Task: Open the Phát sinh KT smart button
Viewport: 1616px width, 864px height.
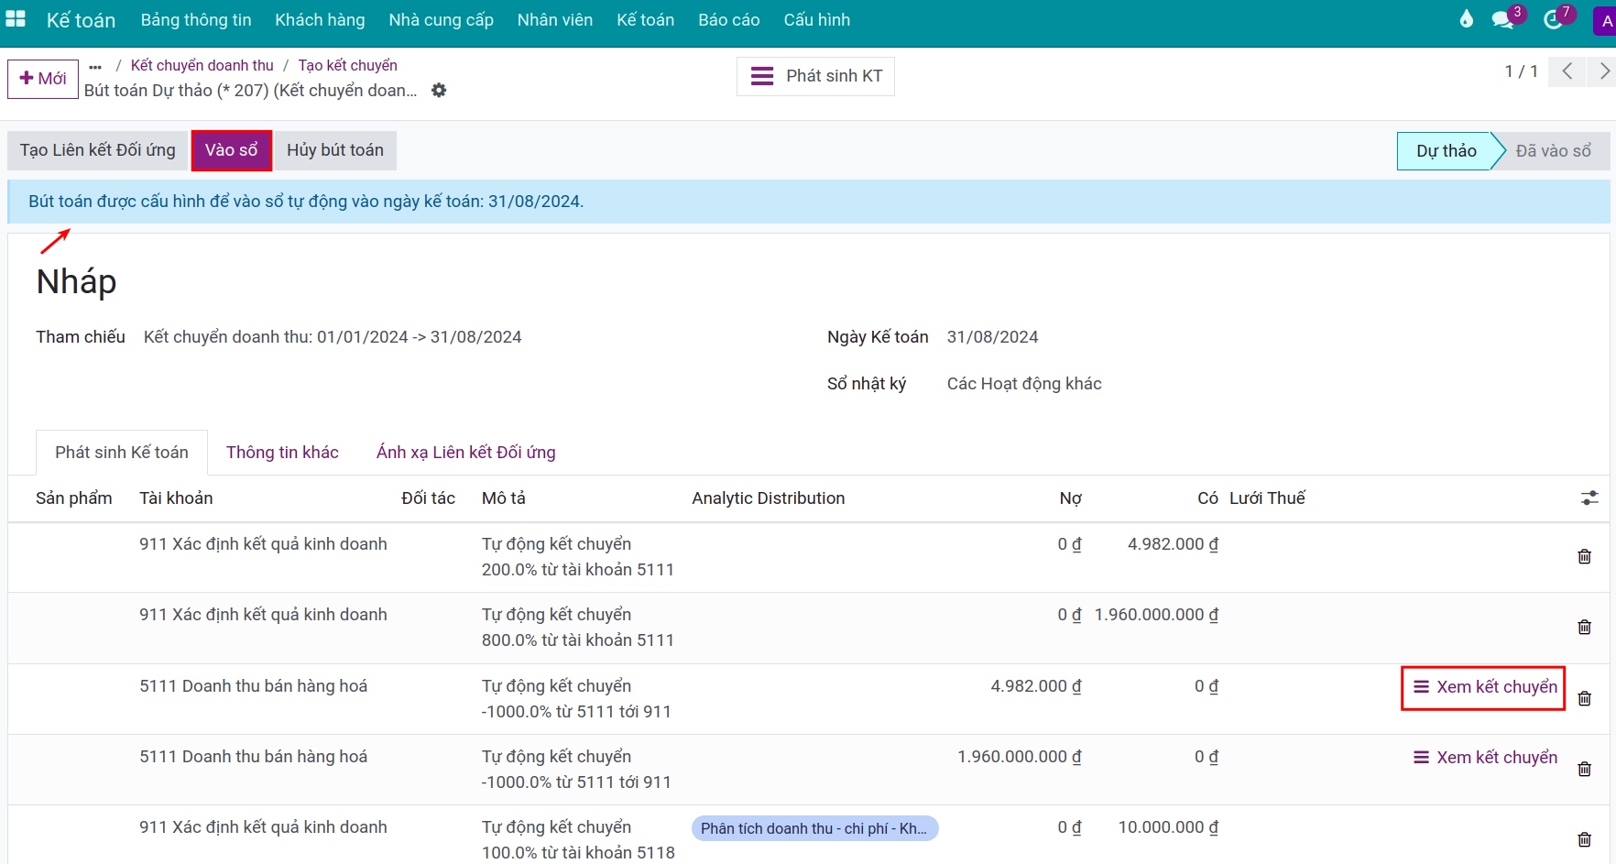Action: (x=815, y=76)
